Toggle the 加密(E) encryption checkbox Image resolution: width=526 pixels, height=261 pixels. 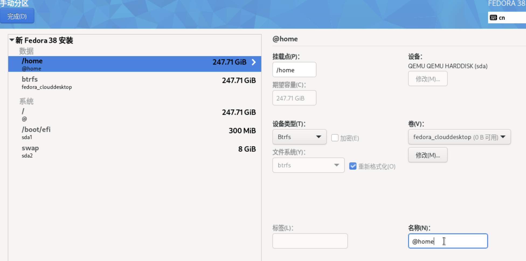pyautogui.click(x=335, y=138)
